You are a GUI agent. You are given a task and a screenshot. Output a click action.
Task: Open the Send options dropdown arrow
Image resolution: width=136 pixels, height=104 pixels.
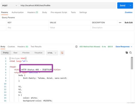coord(131,5)
